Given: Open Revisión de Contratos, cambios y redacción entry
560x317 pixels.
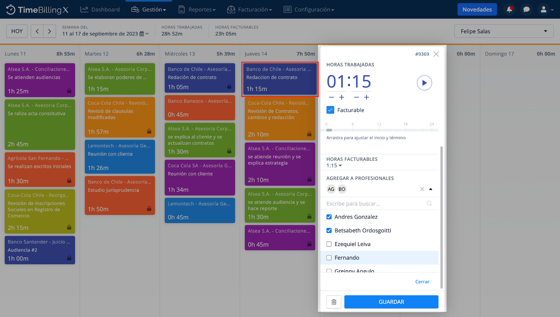Looking at the screenshot, I should click(x=280, y=119).
